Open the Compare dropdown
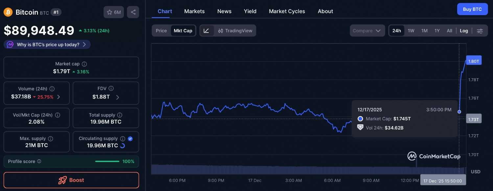This screenshot has height=191, width=493. (x=367, y=31)
